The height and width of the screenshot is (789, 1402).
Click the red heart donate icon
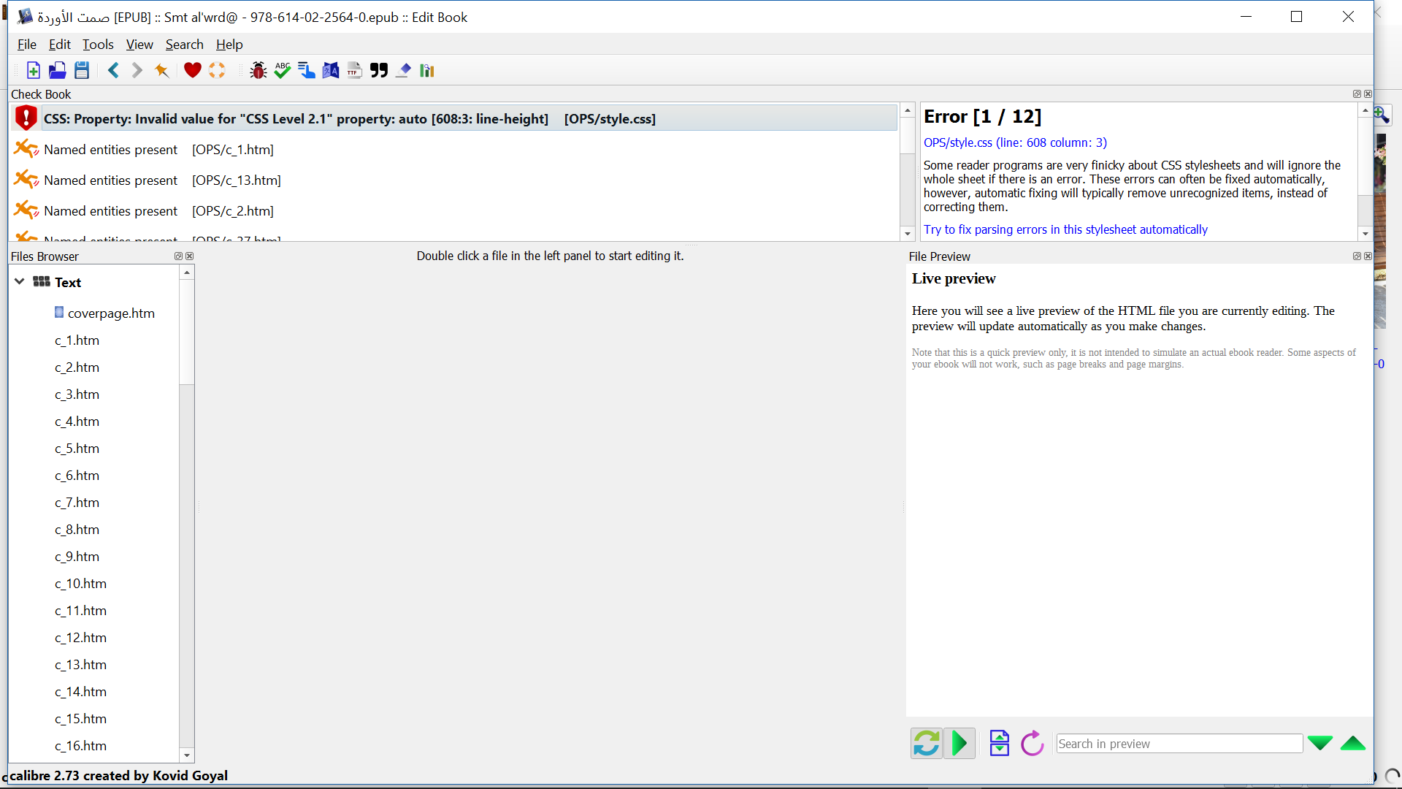(192, 70)
